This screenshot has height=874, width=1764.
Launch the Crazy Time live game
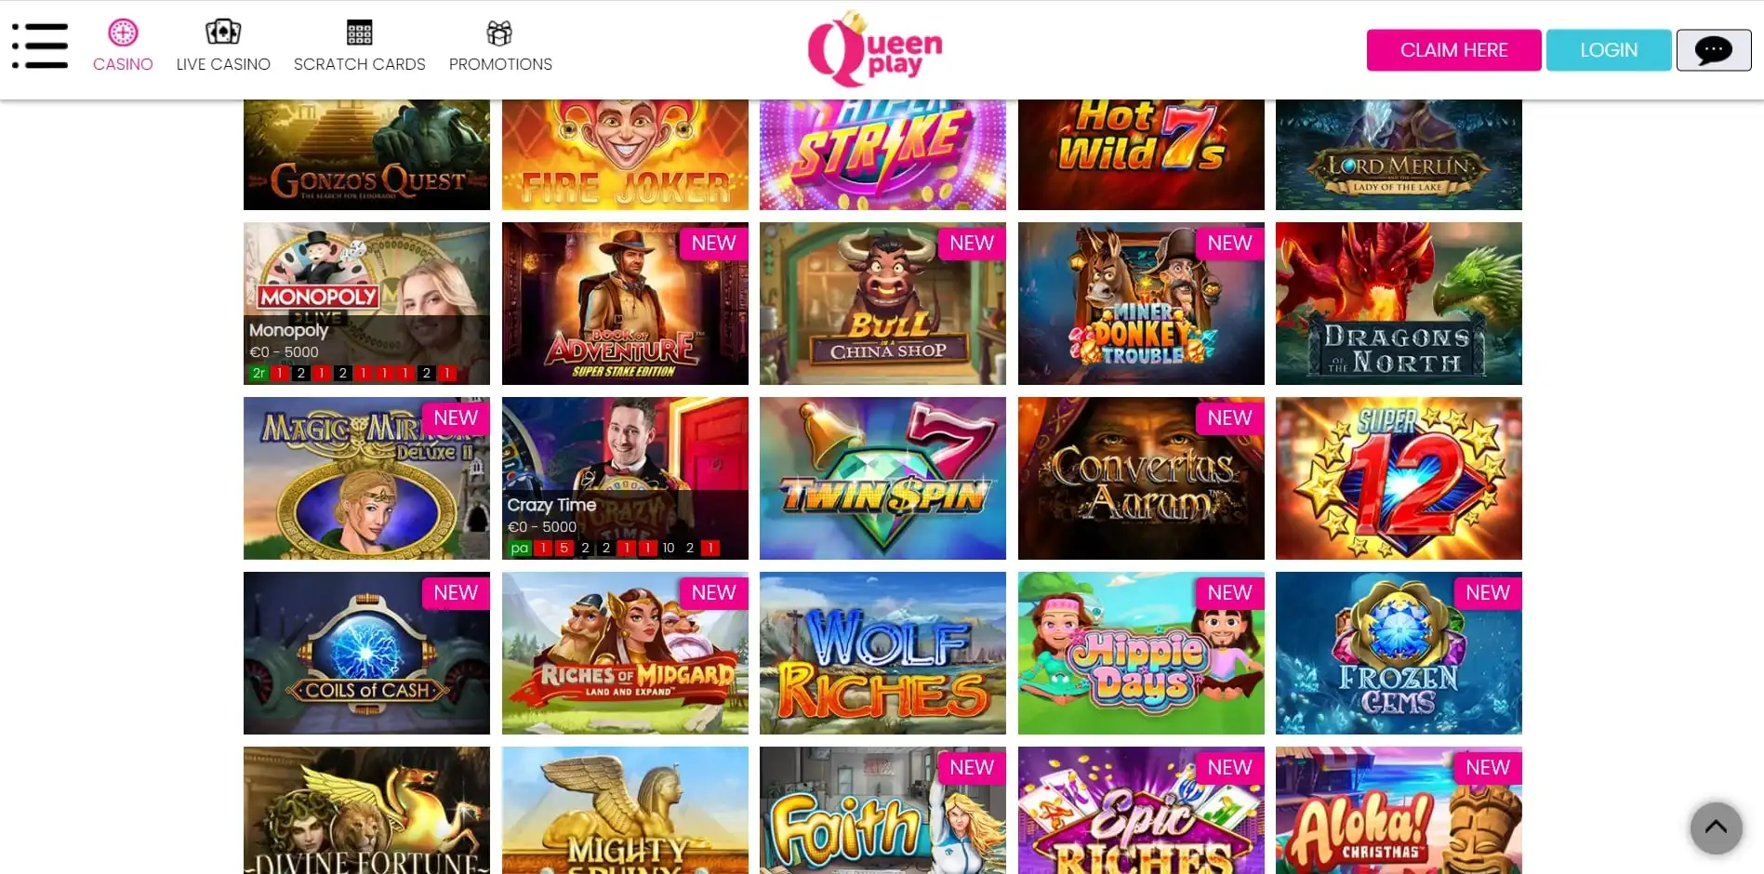[x=625, y=478]
